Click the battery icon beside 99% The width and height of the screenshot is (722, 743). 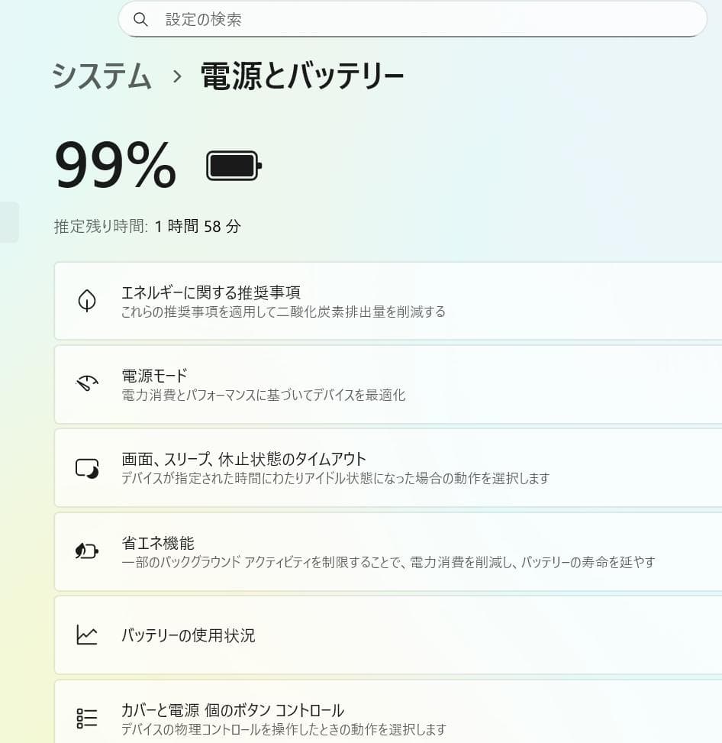(232, 164)
